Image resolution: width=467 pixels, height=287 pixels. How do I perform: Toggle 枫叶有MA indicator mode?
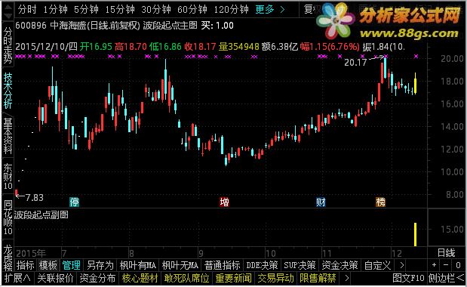click(138, 265)
